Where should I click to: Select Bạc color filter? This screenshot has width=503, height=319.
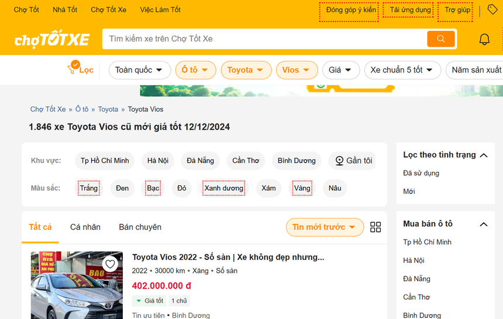[x=153, y=188]
